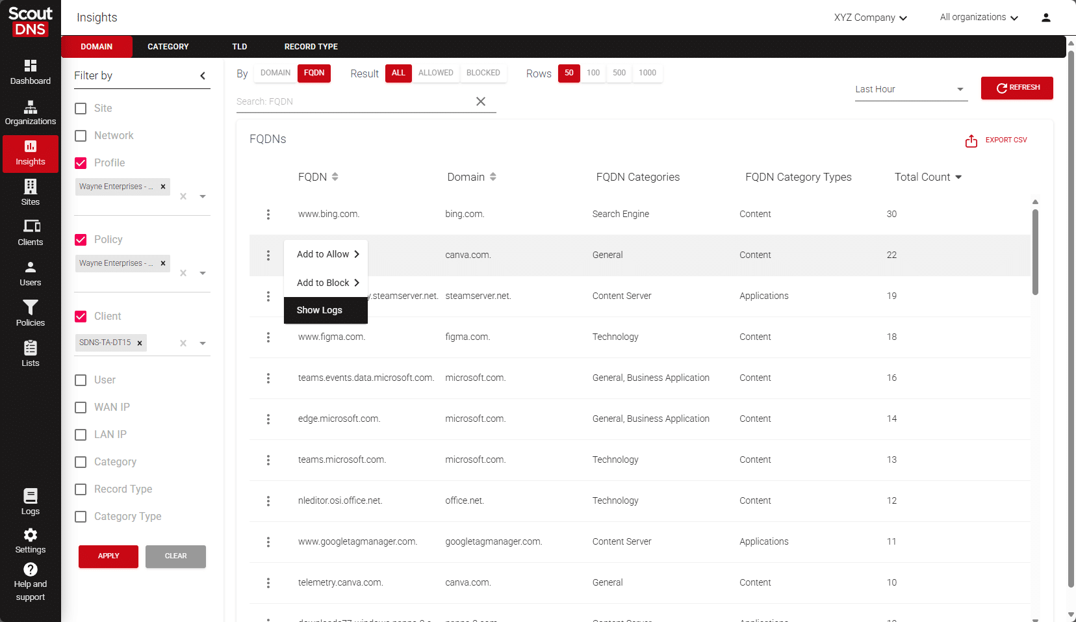
Task: Open Settings from the sidebar
Action: pos(31,540)
